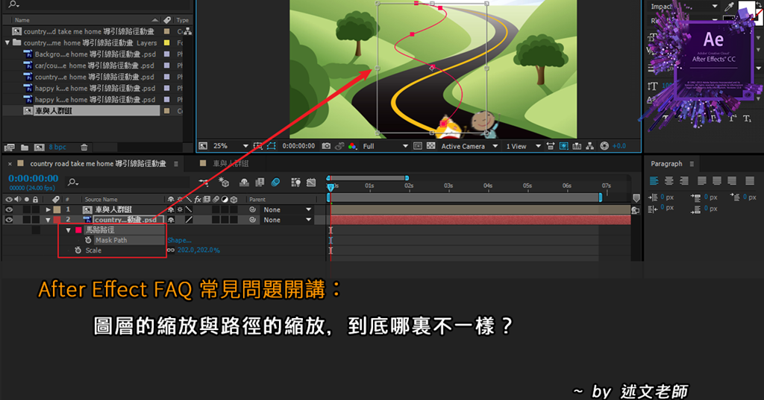Click the 馬路路徑 mask color swatch

tap(78, 230)
